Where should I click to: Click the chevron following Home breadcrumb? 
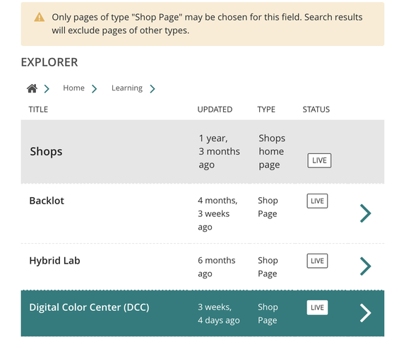click(x=95, y=89)
